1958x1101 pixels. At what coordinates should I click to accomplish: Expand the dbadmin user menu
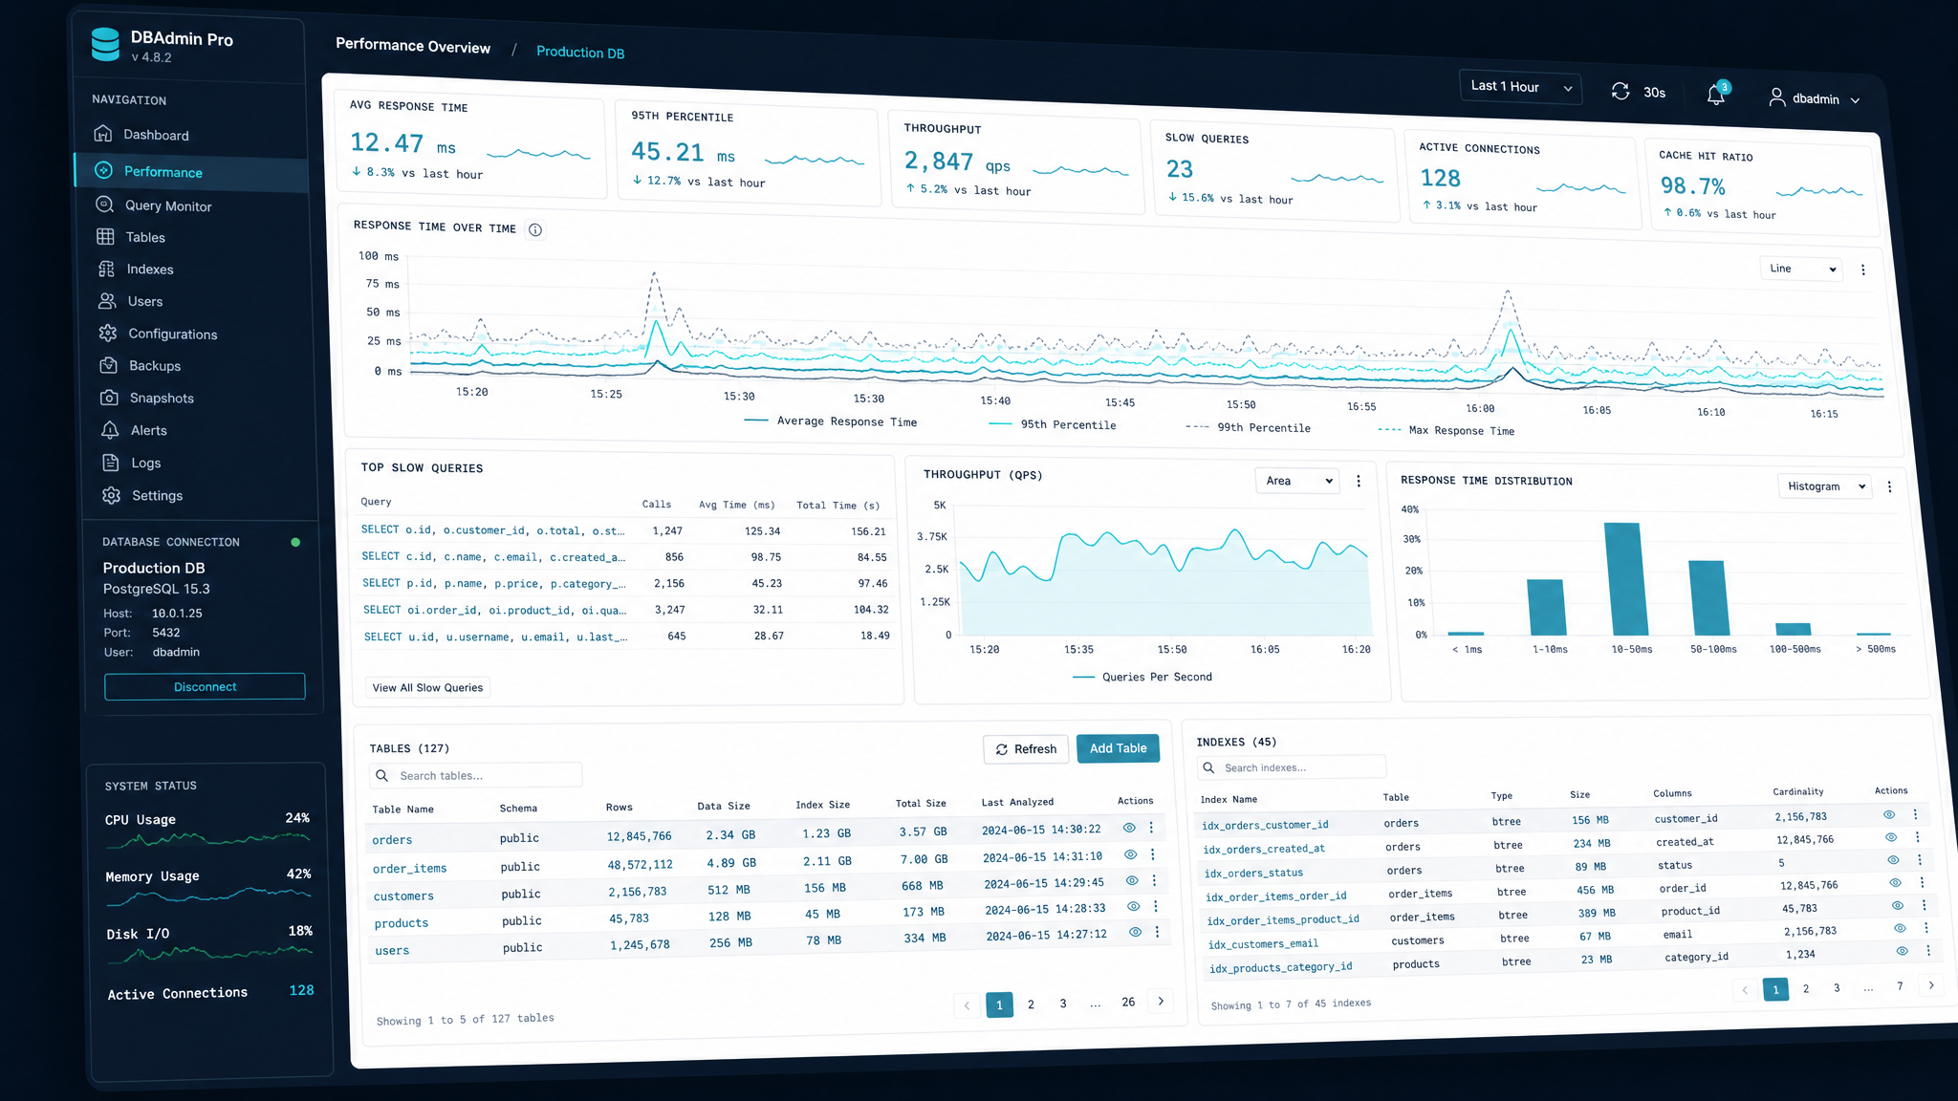1815,98
